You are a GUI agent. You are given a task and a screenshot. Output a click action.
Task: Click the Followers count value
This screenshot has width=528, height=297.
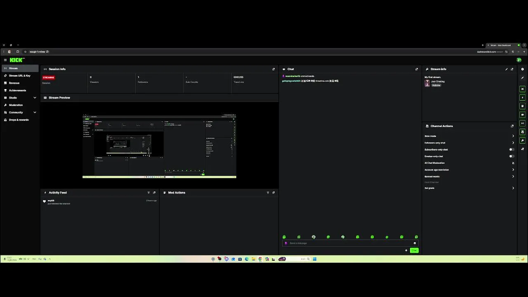(139, 77)
